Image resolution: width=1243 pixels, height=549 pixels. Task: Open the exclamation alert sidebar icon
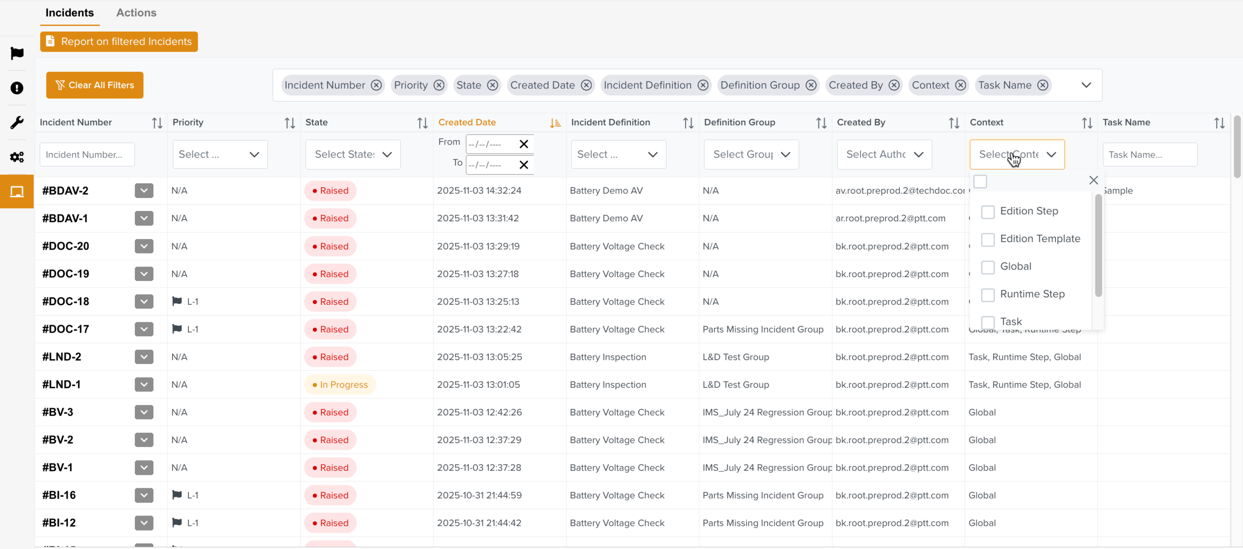17,88
